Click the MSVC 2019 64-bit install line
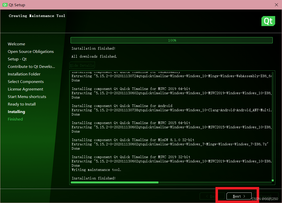 (x=131, y=89)
